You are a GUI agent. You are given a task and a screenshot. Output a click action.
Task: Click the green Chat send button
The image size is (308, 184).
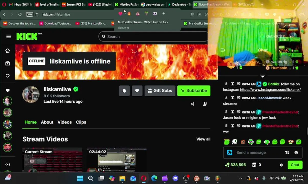[x=295, y=165]
